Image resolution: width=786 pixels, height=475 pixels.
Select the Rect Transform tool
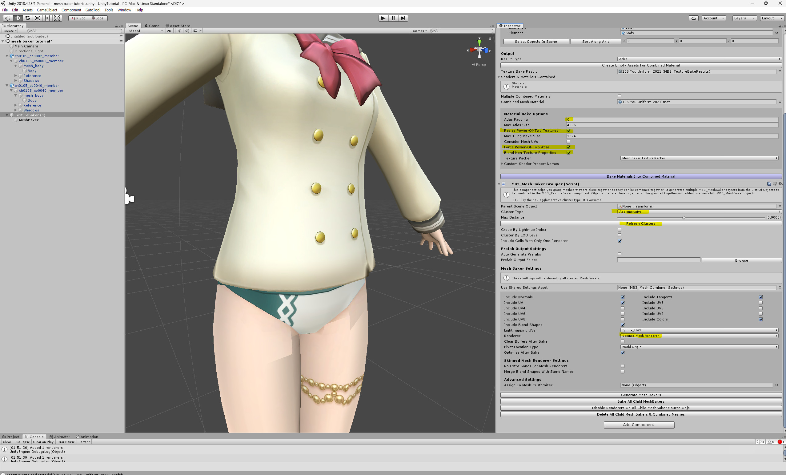[x=47, y=18]
